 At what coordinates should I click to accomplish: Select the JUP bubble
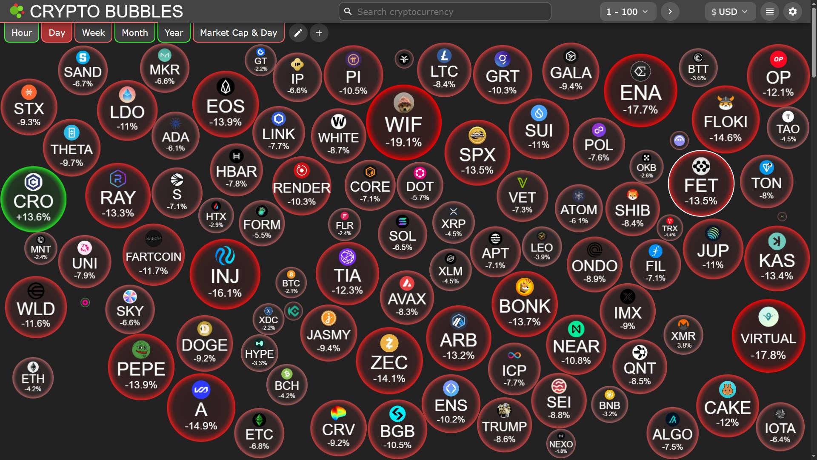click(713, 249)
